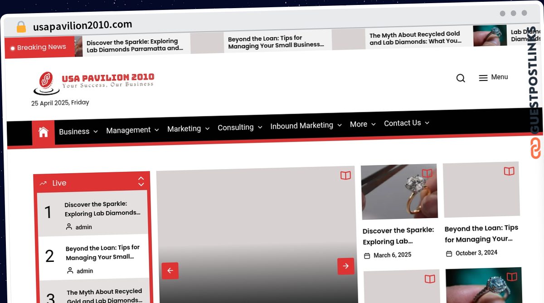Click the trending icon in the Live header

(x=43, y=183)
